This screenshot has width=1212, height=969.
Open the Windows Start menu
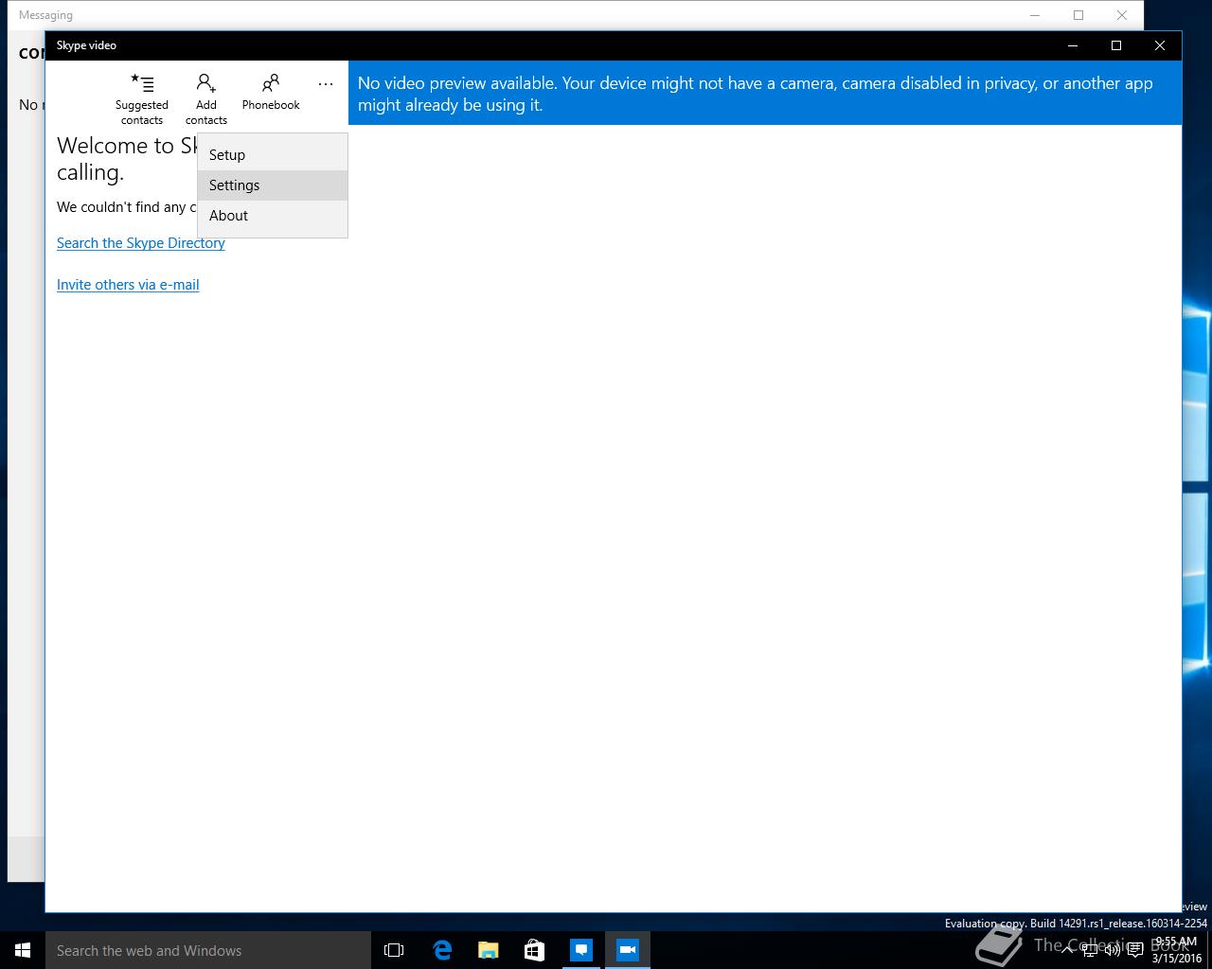[x=23, y=950]
